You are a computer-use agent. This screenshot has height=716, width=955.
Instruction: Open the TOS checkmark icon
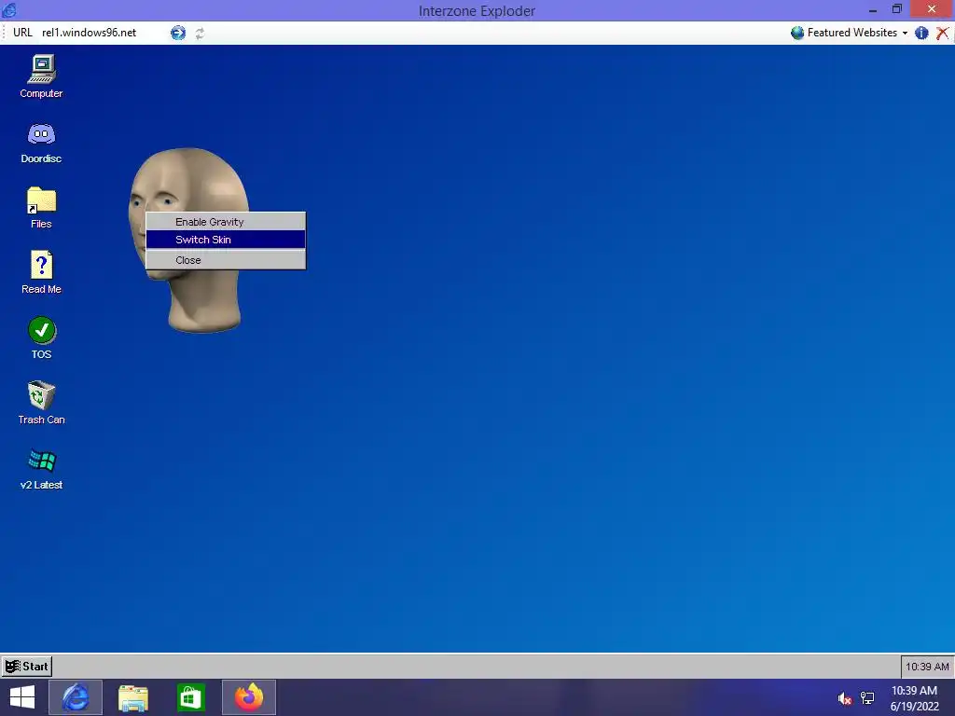coord(41,337)
